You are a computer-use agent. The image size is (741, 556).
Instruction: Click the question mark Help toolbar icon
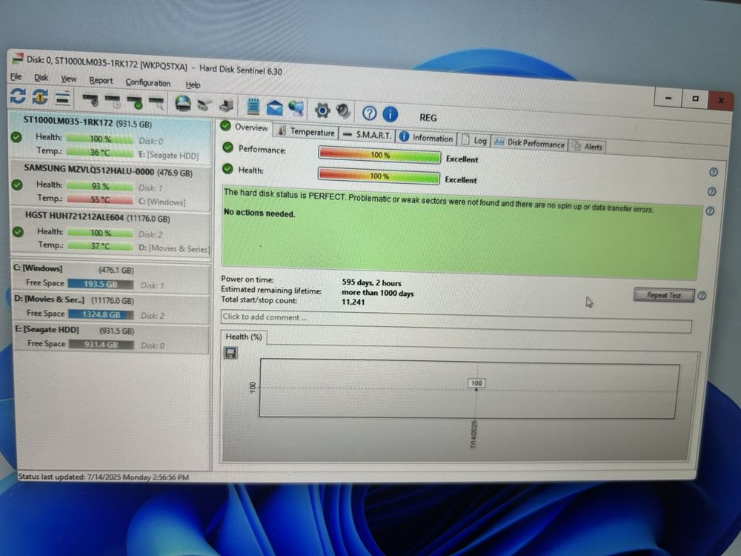tap(370, 113)
